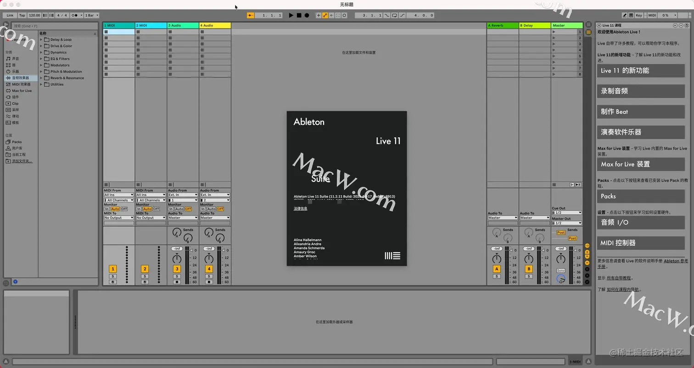
Task: Expand the EQ & Filters folder
Action: [41, 59]
